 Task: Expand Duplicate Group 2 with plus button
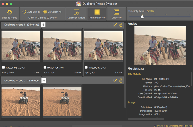44,80
